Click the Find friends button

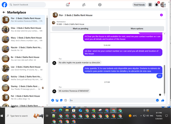[x=139, y=5]
